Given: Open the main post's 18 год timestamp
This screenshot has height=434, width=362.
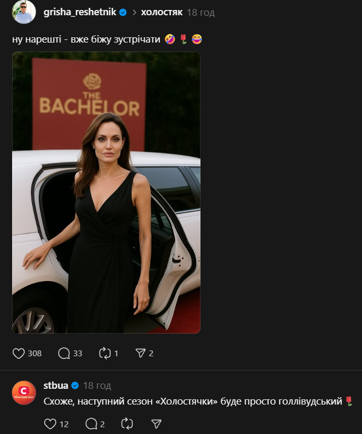Looking at the screenshot, I should [201, 13].
